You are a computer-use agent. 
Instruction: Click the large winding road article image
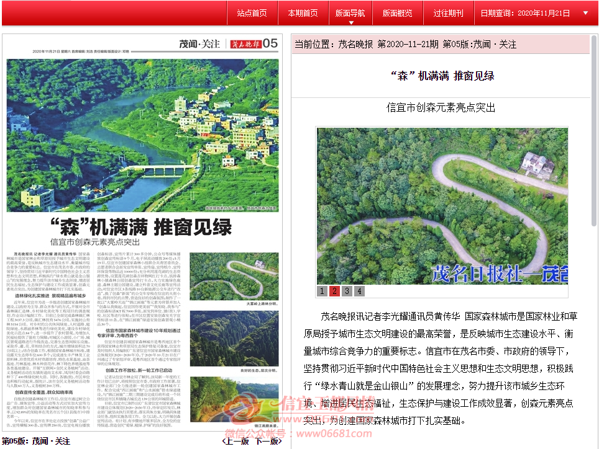click(x=442, y=206)
